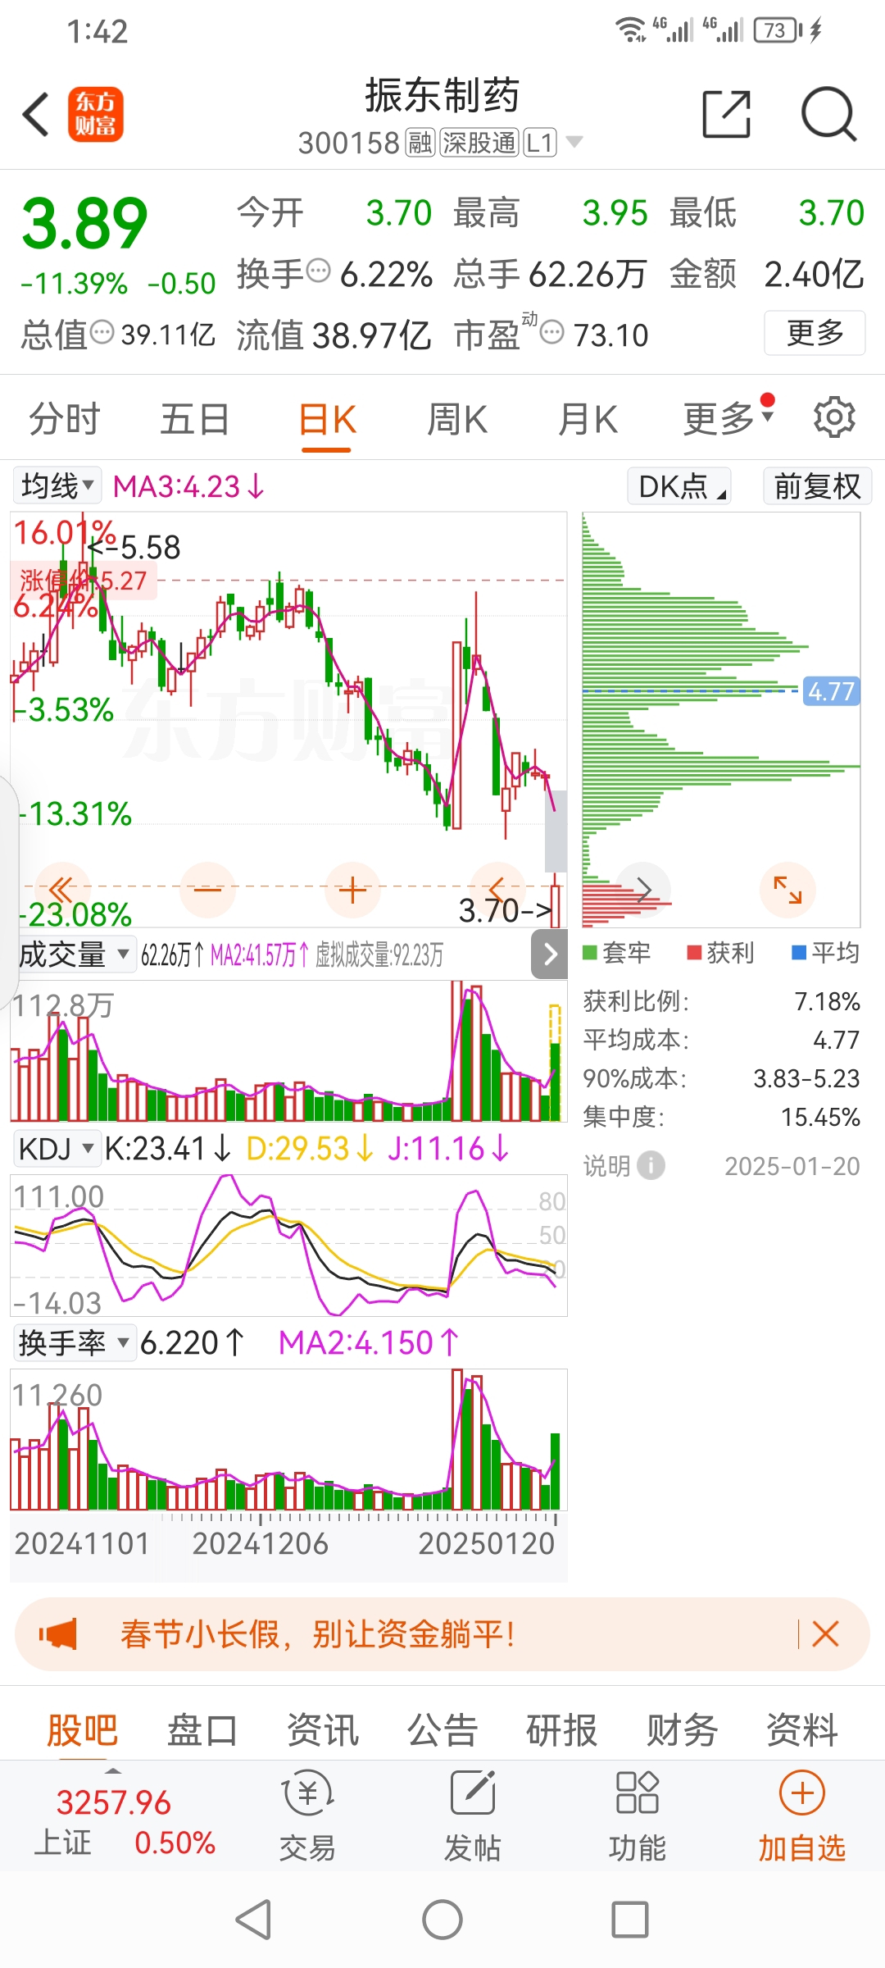This screenshot has height=1968, width=885.
Task: Open the 资讯 tab
Action: 323,1730
